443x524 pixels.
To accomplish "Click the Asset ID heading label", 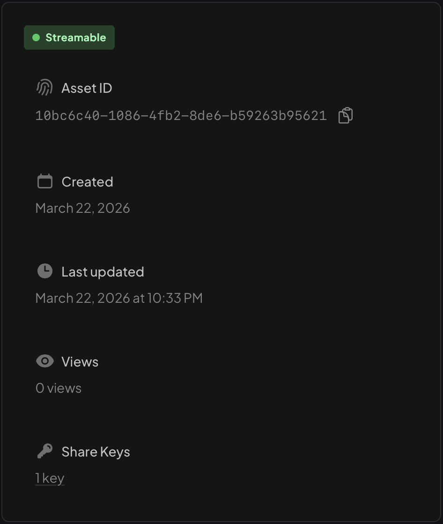I will (87, 88).
